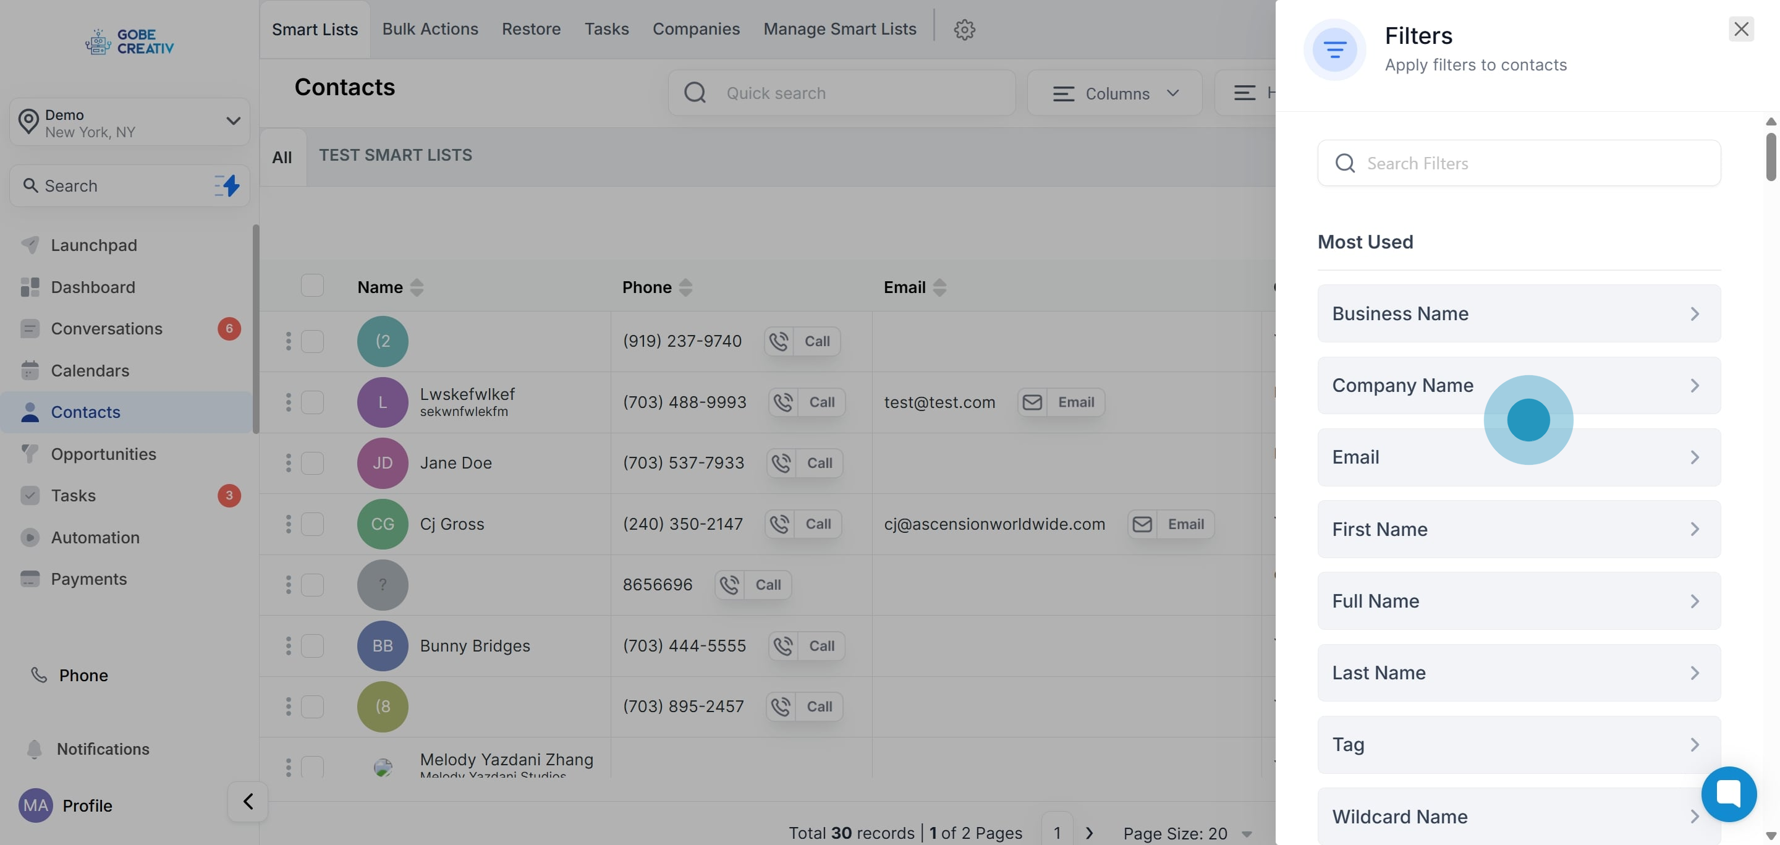Expand the Columns dropdown
1780x845 pixels.
pos(1114,93)
